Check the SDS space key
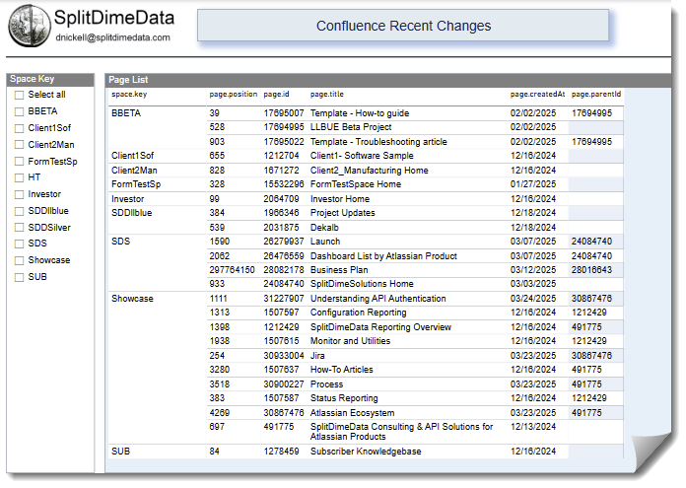 (x=19, y=244)
